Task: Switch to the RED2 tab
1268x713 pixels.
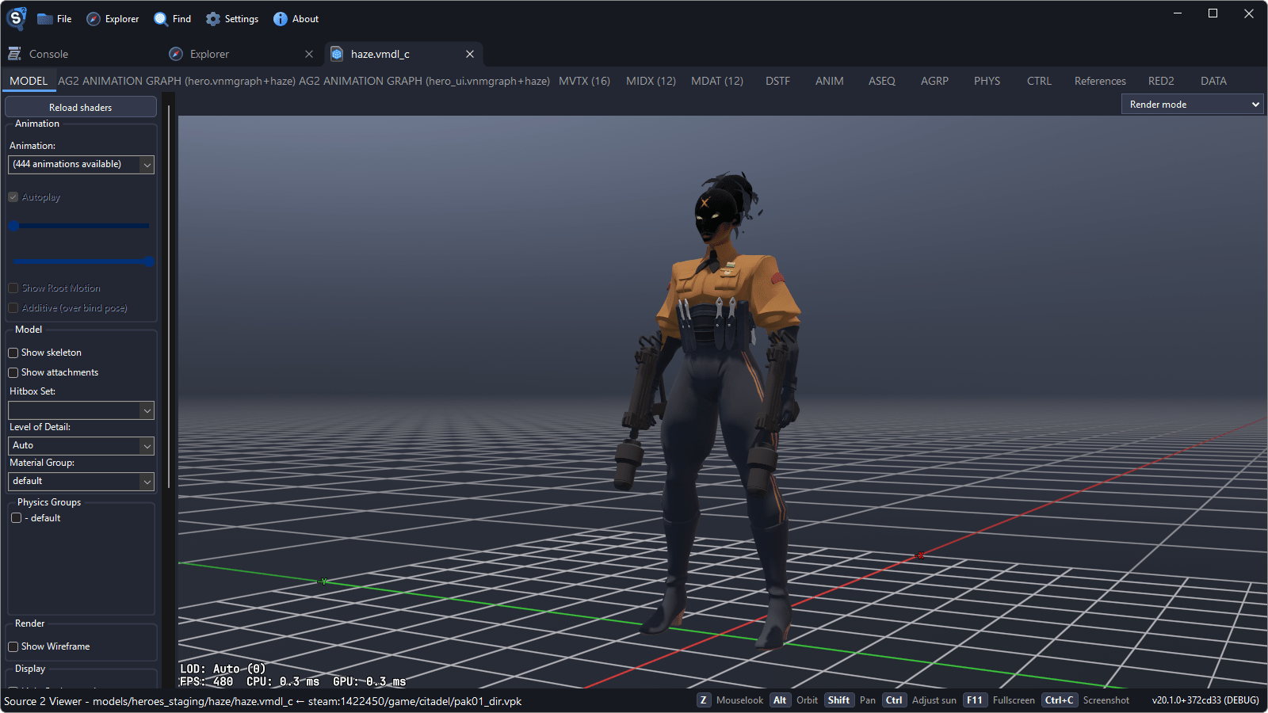Action: tap(1161, 81)
